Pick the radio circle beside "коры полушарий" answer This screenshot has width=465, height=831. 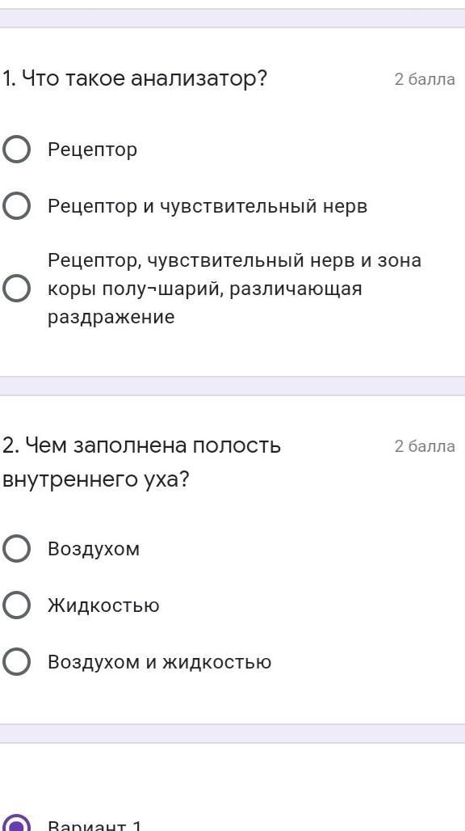coord(16,289)
